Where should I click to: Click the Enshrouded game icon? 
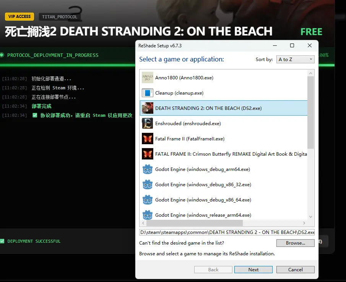148,124
